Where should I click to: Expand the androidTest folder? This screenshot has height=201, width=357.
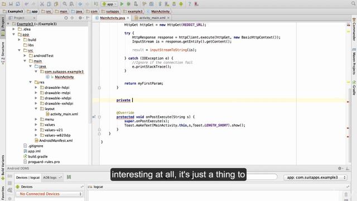coord(25,56)
